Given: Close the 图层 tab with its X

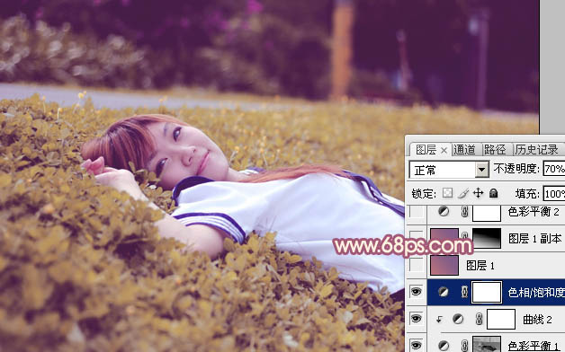Looking at the screenshot, I should pyautogui.click(x=444, y=150).
